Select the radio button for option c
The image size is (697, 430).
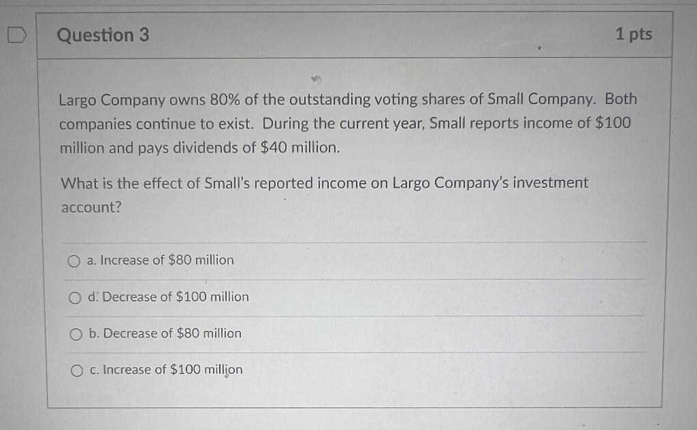[75, 369]
